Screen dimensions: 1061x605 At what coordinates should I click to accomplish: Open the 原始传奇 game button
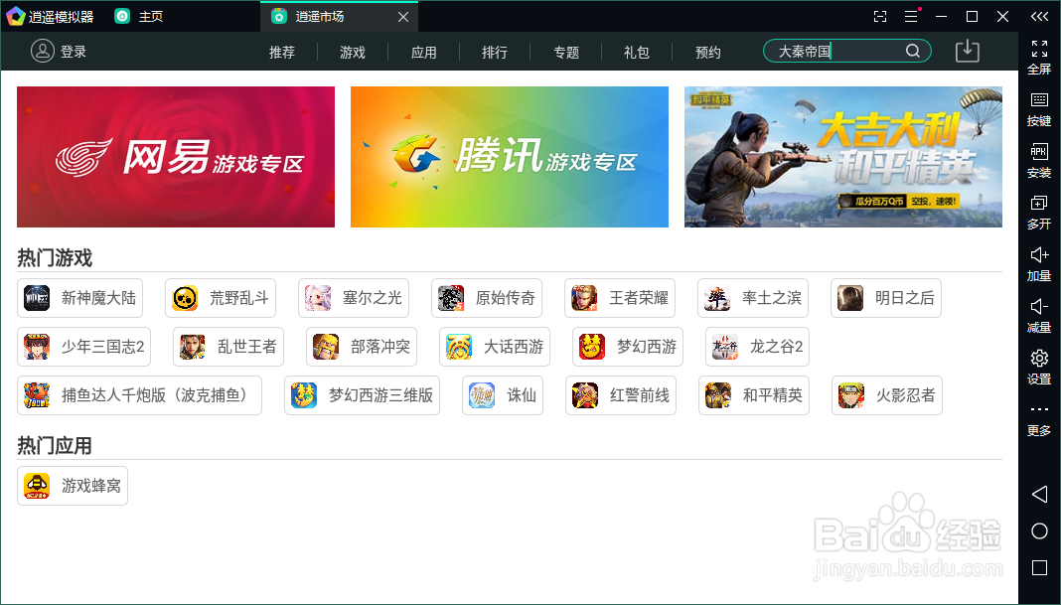point(487,298)
